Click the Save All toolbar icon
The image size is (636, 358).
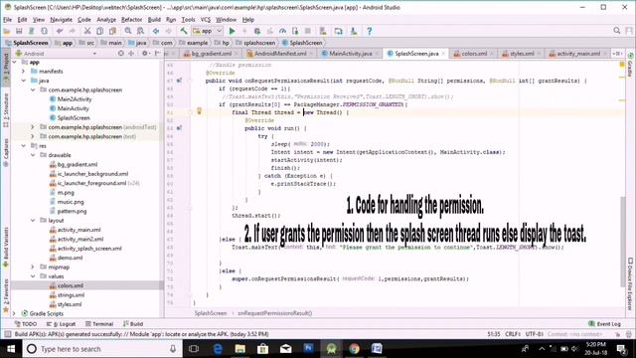19,31
